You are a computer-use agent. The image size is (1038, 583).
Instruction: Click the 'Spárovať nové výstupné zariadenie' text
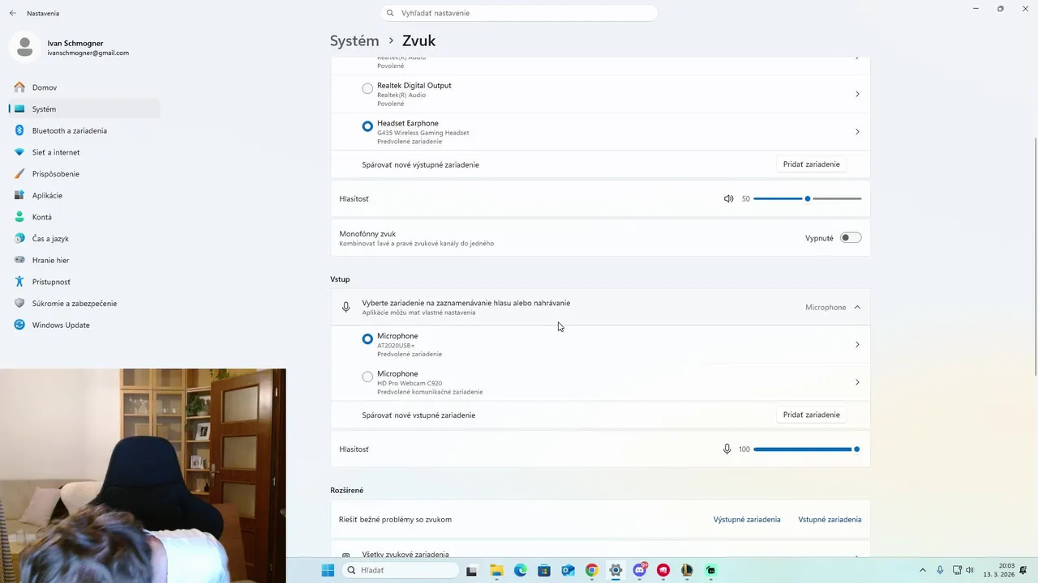[420, 164]
